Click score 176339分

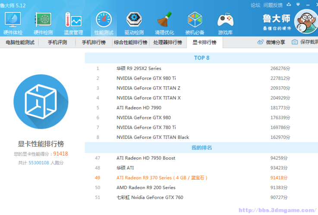(280, 117)
